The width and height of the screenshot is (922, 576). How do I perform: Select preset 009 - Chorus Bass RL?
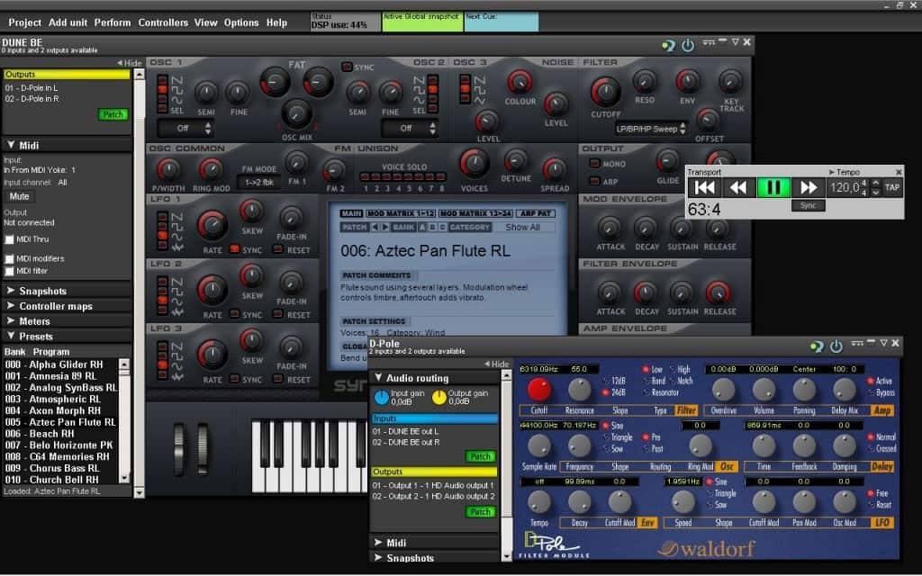[x=54, y=468]
